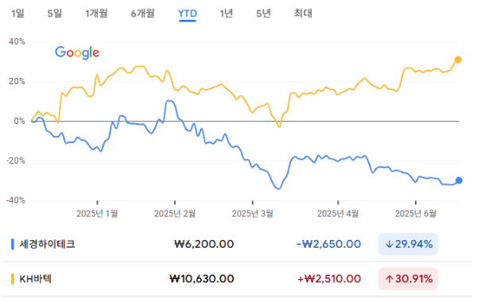
Task: Click the yellow endpoint dot of KH바텍 line
Action: click(x=458, y=60)
